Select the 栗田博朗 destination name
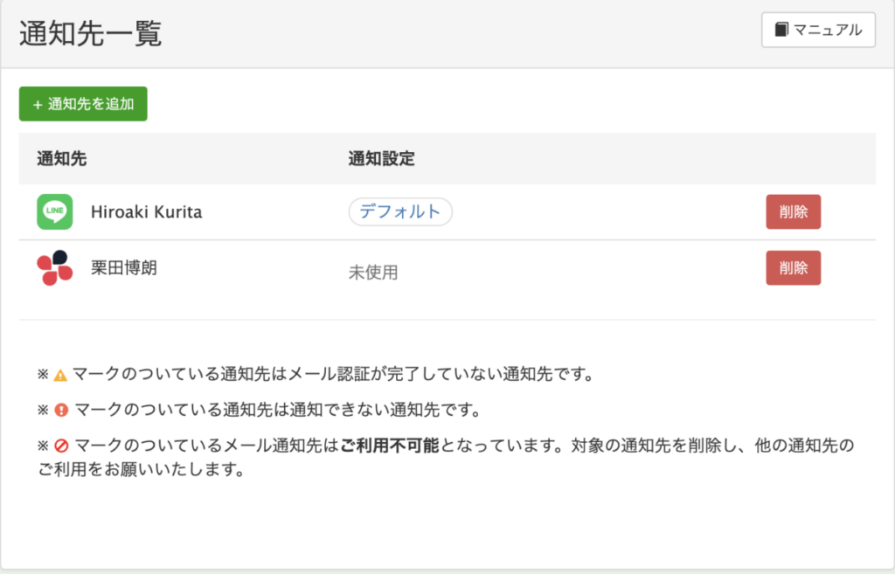Viewport: 895px width, 574px height. 124,267
